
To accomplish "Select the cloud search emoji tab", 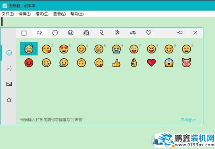I will click(39, 33).
